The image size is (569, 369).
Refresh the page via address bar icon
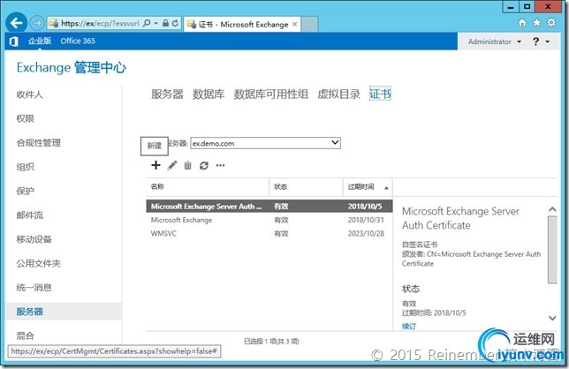pyautogui.click(x=175, y=23)
